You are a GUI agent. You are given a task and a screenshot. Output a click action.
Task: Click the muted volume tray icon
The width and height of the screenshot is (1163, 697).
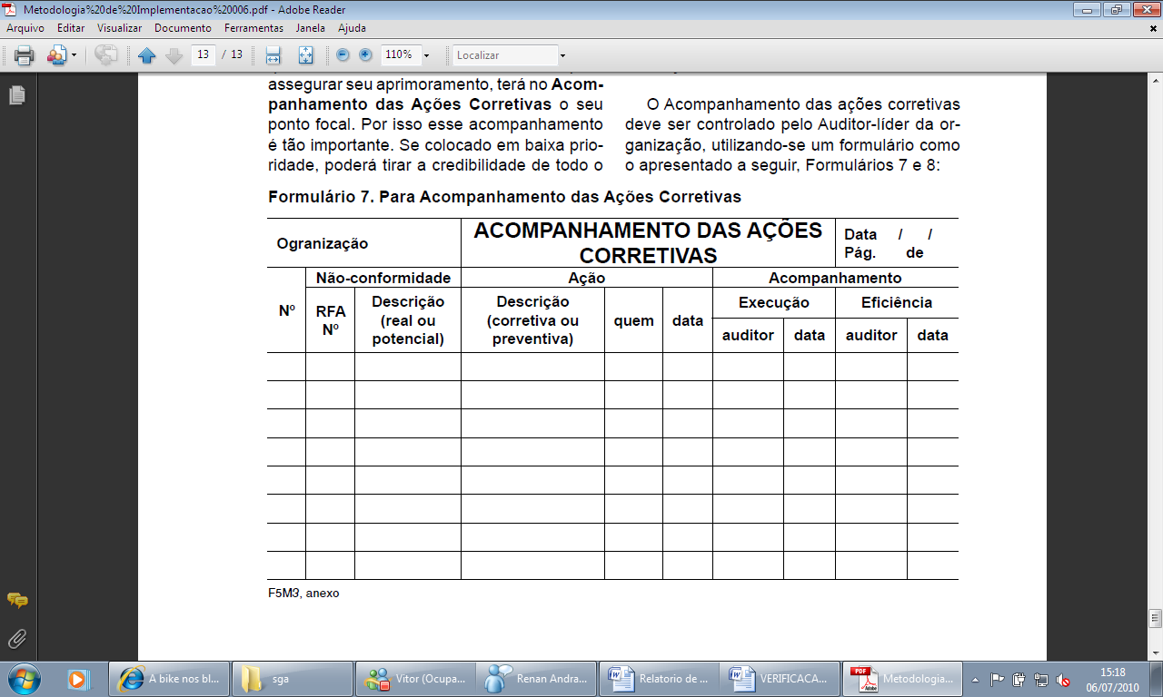click(x=1062, y=679)
